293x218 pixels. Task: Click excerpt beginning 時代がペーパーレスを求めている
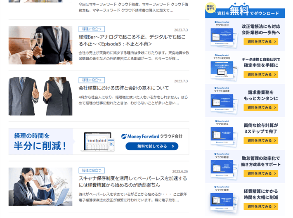[133, 197]
